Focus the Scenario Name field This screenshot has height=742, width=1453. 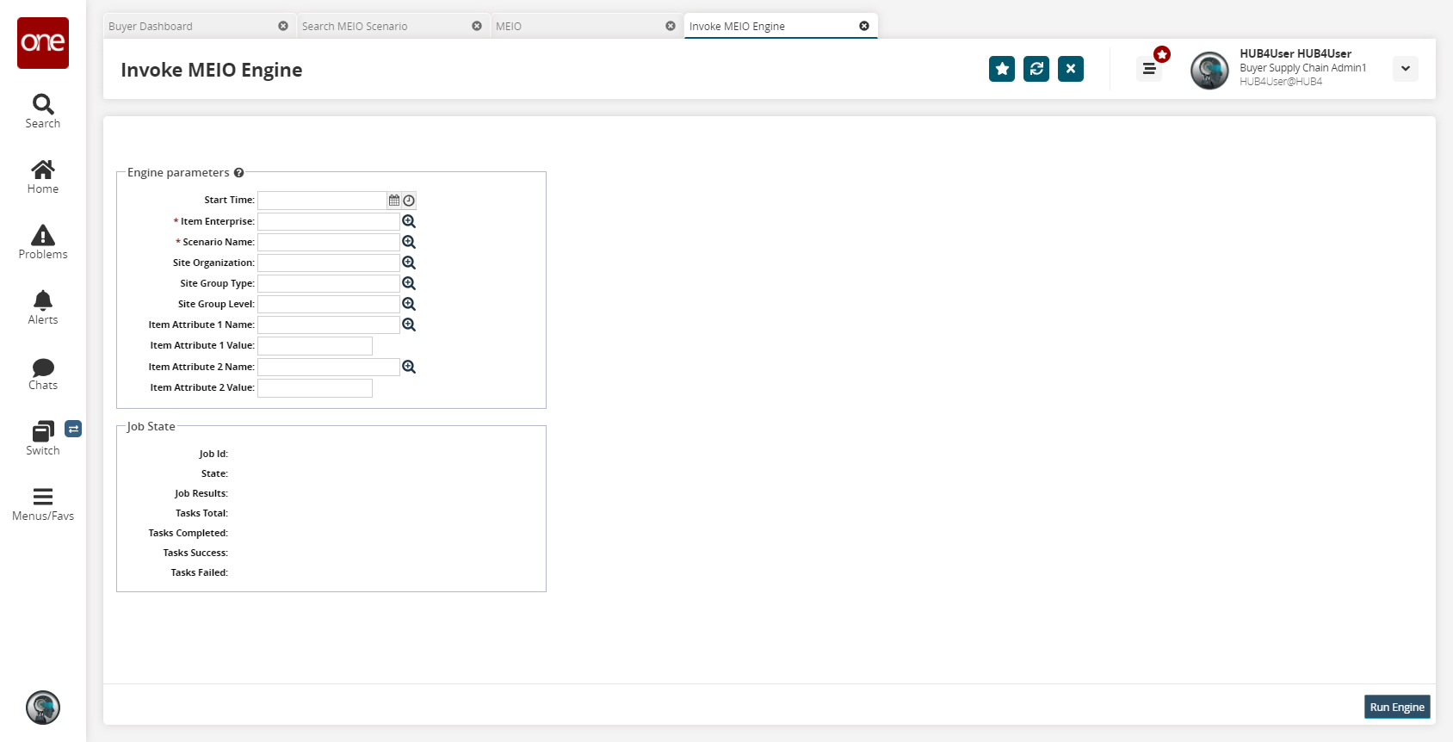point(329,242)
